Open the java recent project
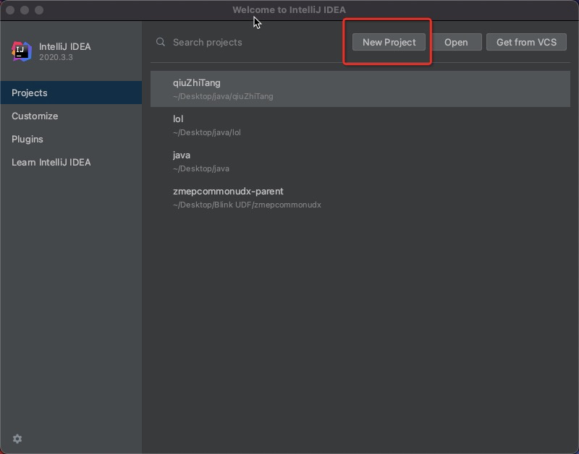The width and height of the screenshot is (579, 454). (360, 161)
